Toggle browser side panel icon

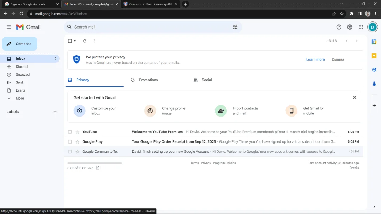pyautogui.click(x=359, y=14)
